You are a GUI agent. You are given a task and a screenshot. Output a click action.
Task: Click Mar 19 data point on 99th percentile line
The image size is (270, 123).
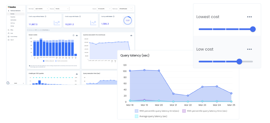(144, 70)
